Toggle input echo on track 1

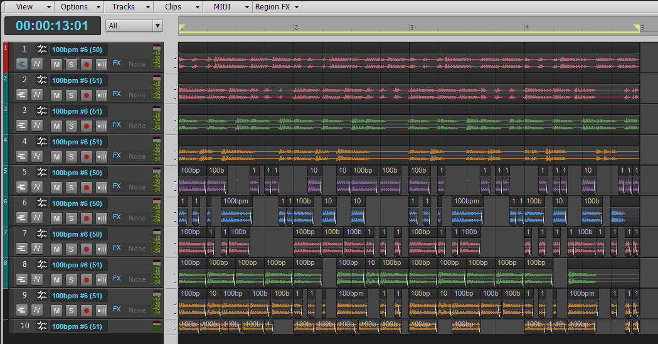click(102, 64)
